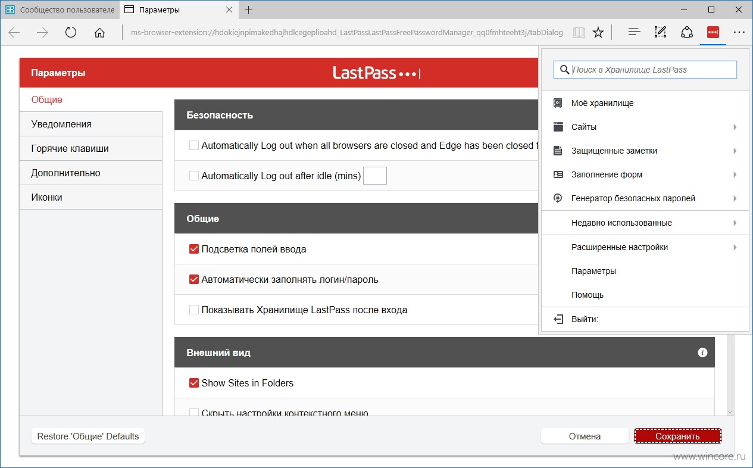Expand the Сайты submenu arrow
753x468 pixels.
[x=735, y=127]
